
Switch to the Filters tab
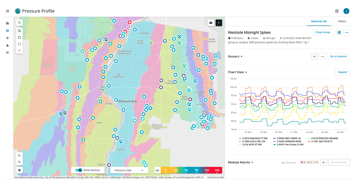342,21
